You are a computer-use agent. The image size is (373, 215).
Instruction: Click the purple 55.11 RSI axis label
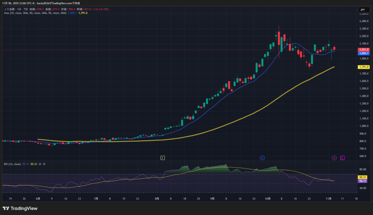[362, 181]
